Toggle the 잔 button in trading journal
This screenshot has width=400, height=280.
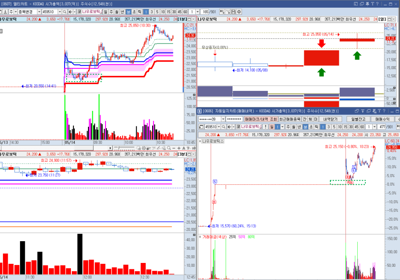point(305,119)
